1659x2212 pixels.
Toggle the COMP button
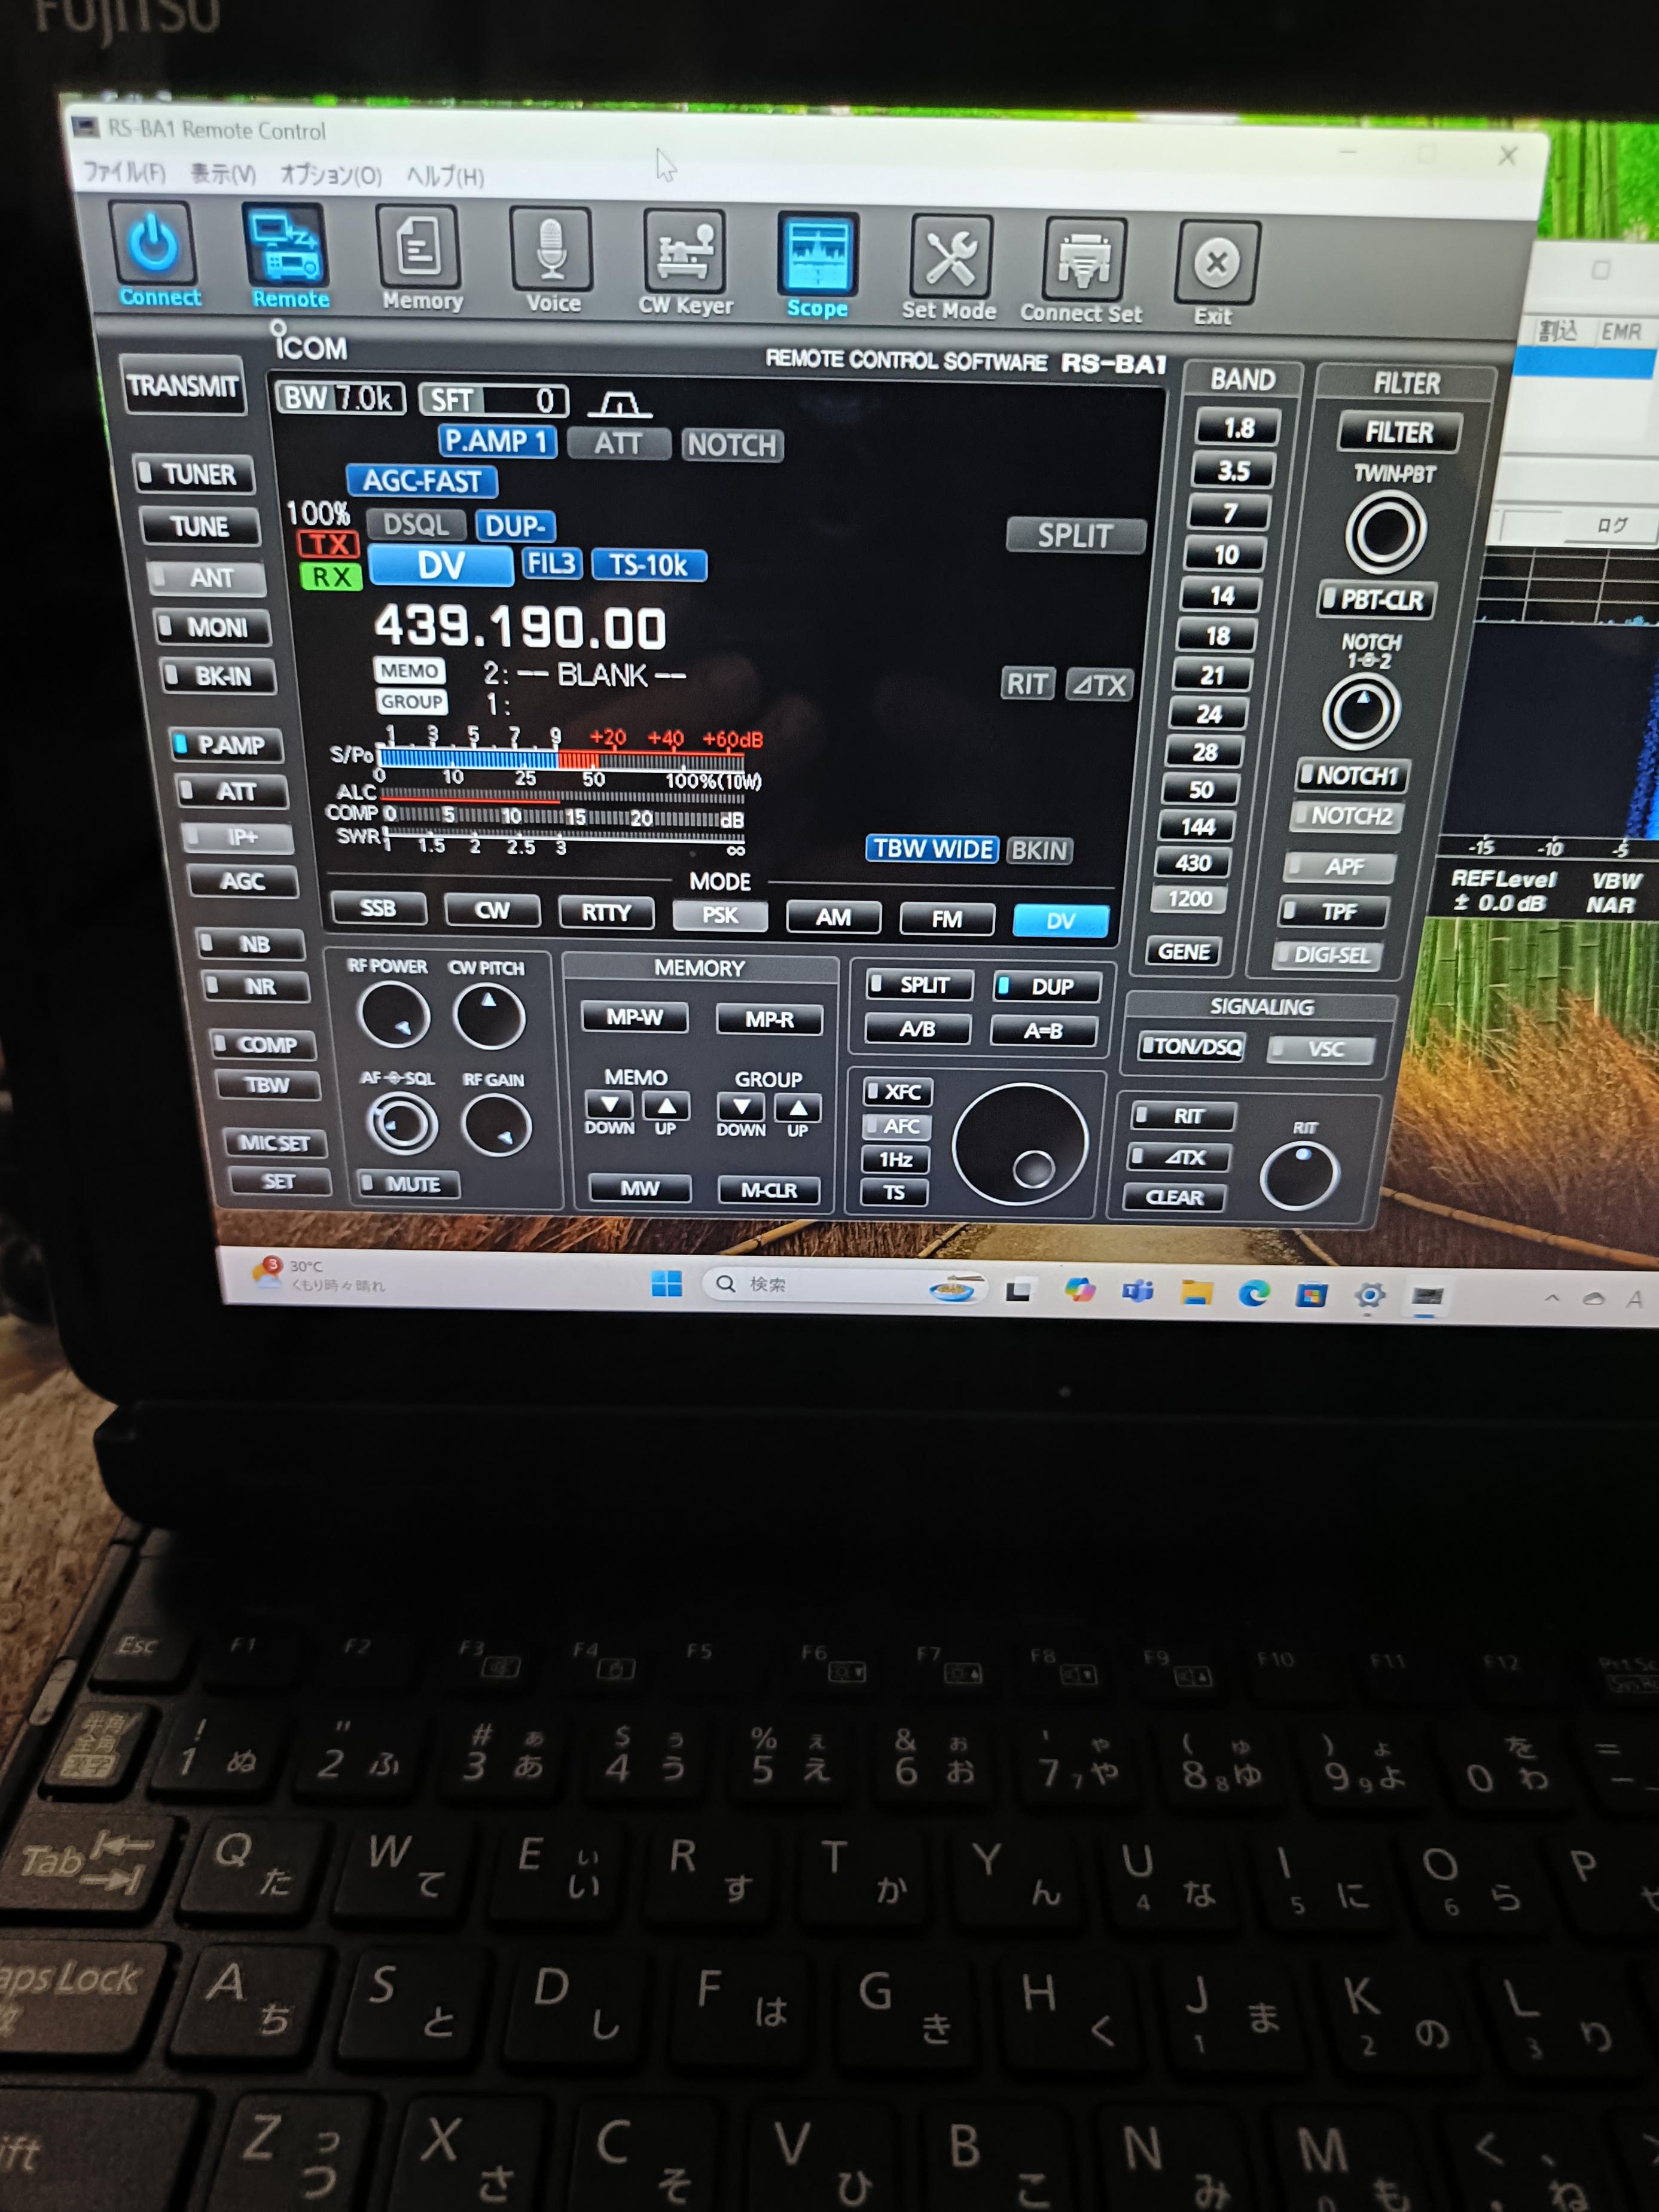click(x=263, y=1045)
